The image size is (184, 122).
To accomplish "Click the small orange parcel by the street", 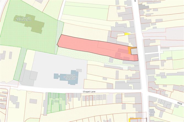I will (x=129, y=50).
